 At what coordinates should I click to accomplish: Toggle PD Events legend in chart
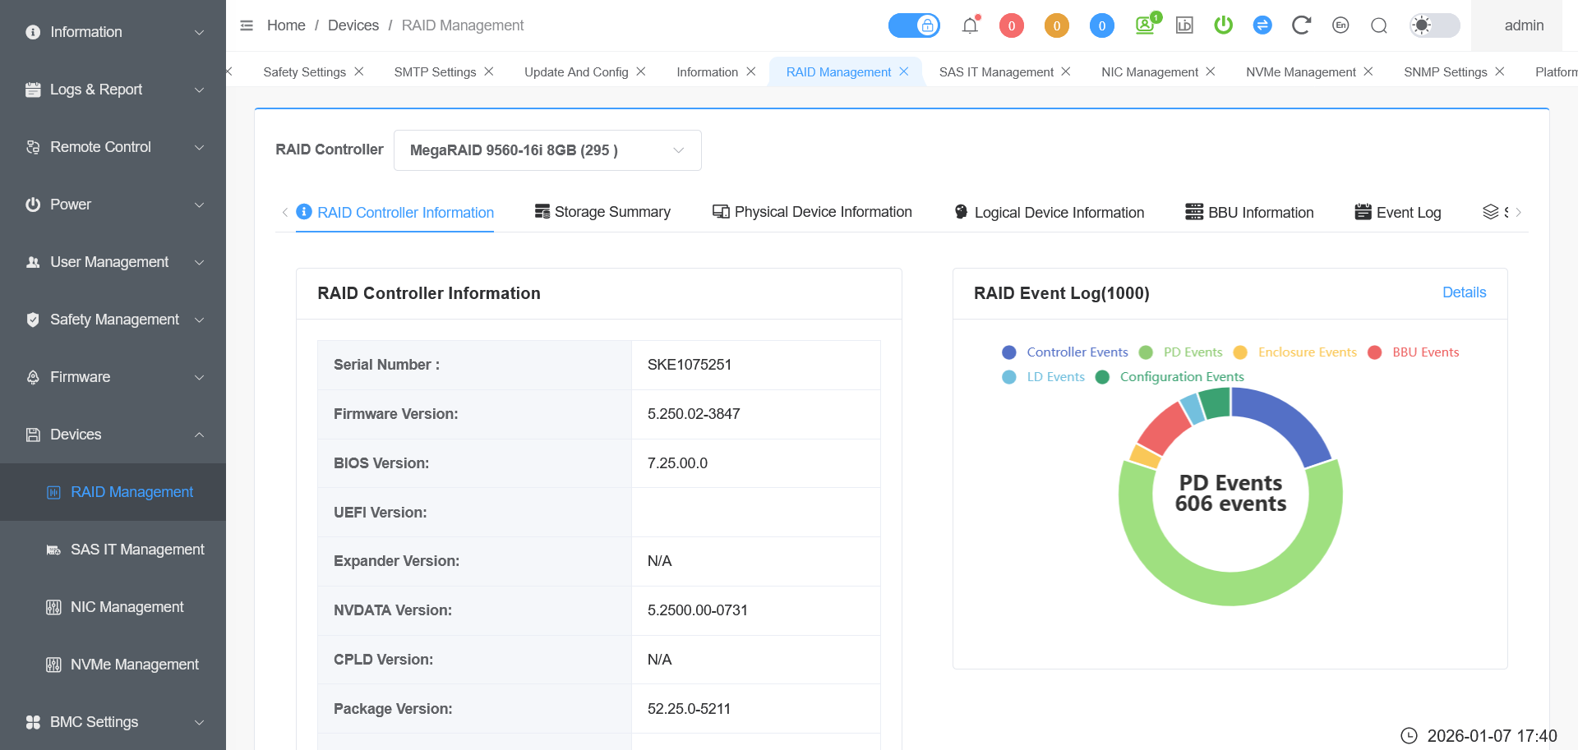click(1182, 352)
